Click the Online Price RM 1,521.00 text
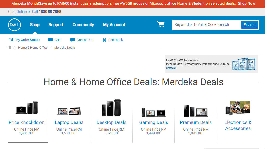265x149 pixels. point(111,131)
